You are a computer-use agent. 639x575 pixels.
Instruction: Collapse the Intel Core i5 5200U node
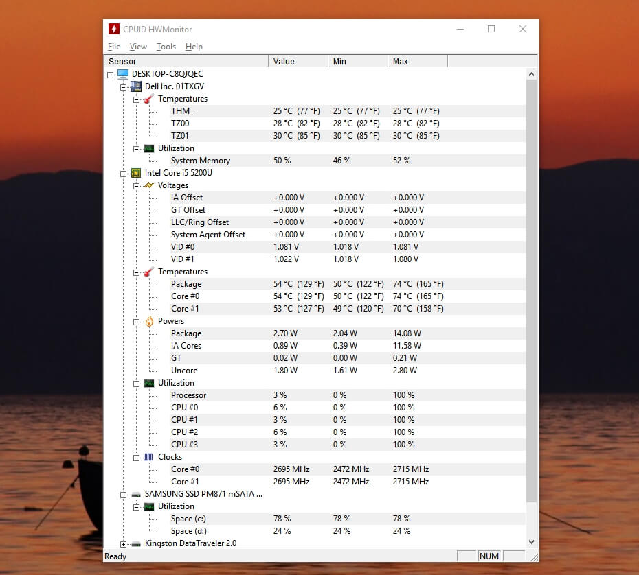pyautogui.click(x=124, y=173)
